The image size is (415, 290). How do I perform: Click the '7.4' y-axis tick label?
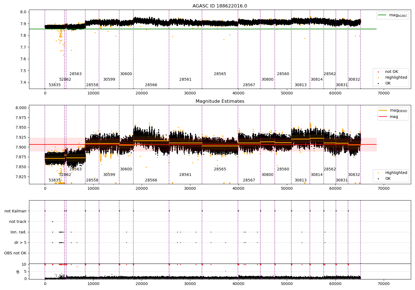(23, 82)
